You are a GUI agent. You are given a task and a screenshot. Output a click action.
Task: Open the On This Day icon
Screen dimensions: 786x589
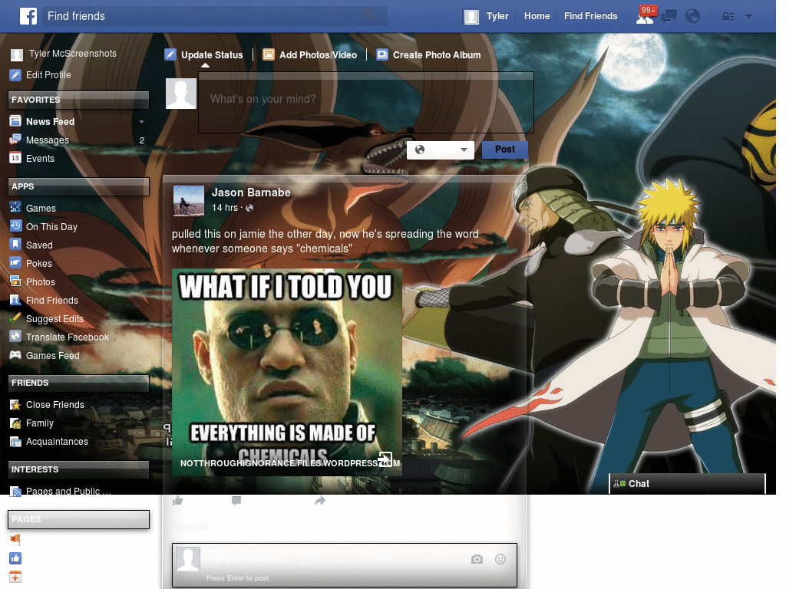click(x=16, y=226)
